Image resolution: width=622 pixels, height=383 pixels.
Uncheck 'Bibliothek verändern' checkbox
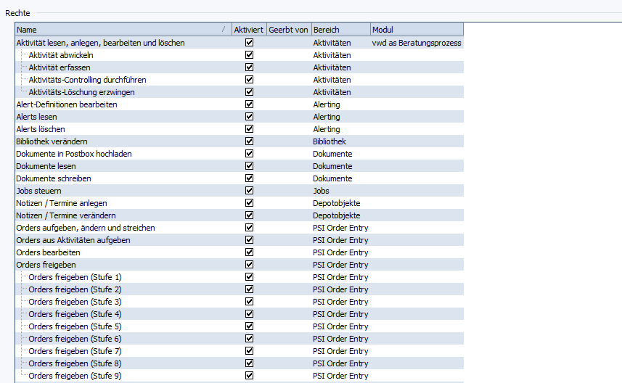249,141
